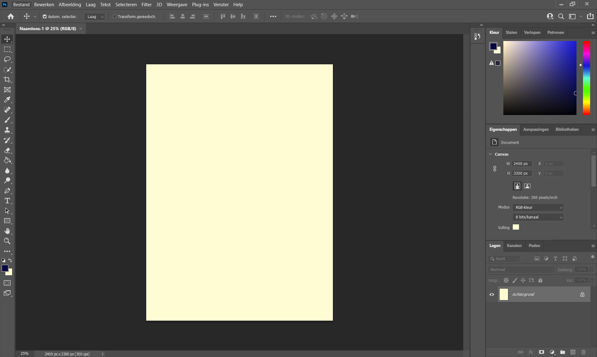Select the Zoom tool
This screenshot has width=597, height=357.
[x=7, y=241]
